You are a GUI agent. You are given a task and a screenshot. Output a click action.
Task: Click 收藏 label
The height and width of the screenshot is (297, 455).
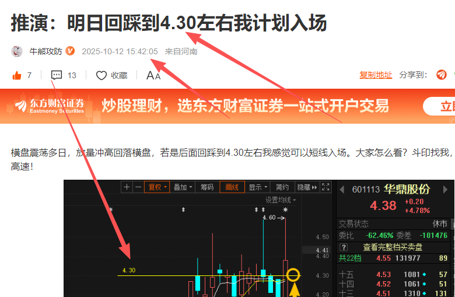[x=119, y=75]
